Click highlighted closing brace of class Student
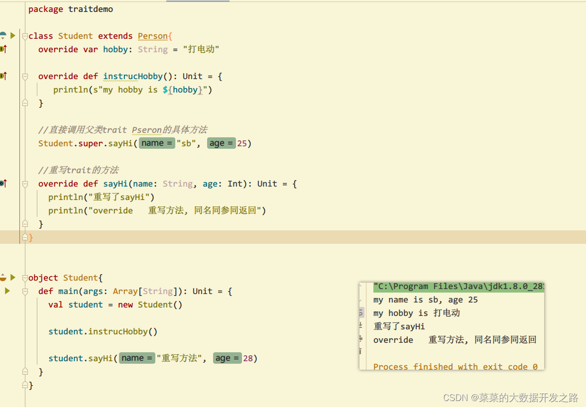The height and width of the screenshot is (407, 586). [31, 237]
